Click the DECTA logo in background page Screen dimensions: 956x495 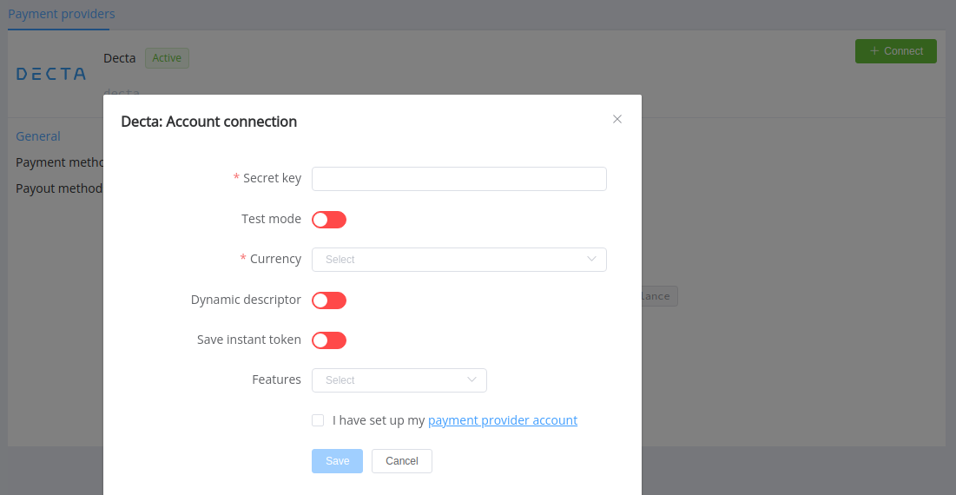coord(50,75)
